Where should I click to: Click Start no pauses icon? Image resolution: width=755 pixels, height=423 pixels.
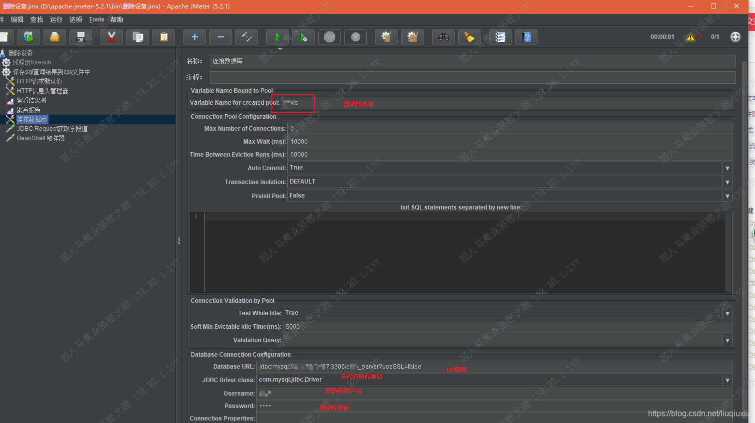303,37
